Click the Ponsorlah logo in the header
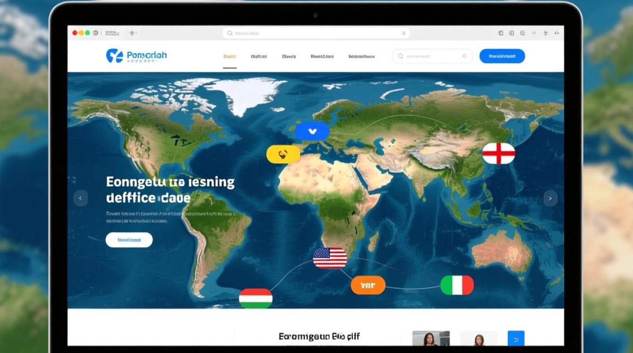 coord(136,56)
